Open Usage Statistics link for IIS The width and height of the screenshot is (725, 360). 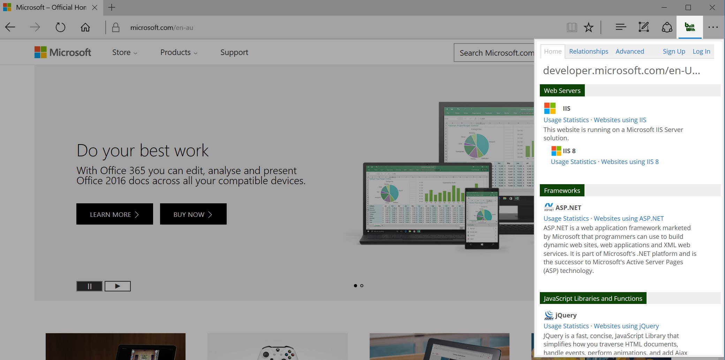point(566,120)
